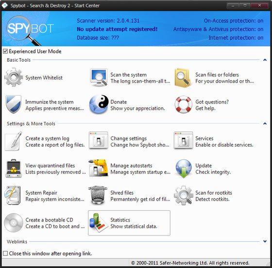Screen dimensions: 272x268
Task: Click the Spybot title bar app icon
Action: 5,5
